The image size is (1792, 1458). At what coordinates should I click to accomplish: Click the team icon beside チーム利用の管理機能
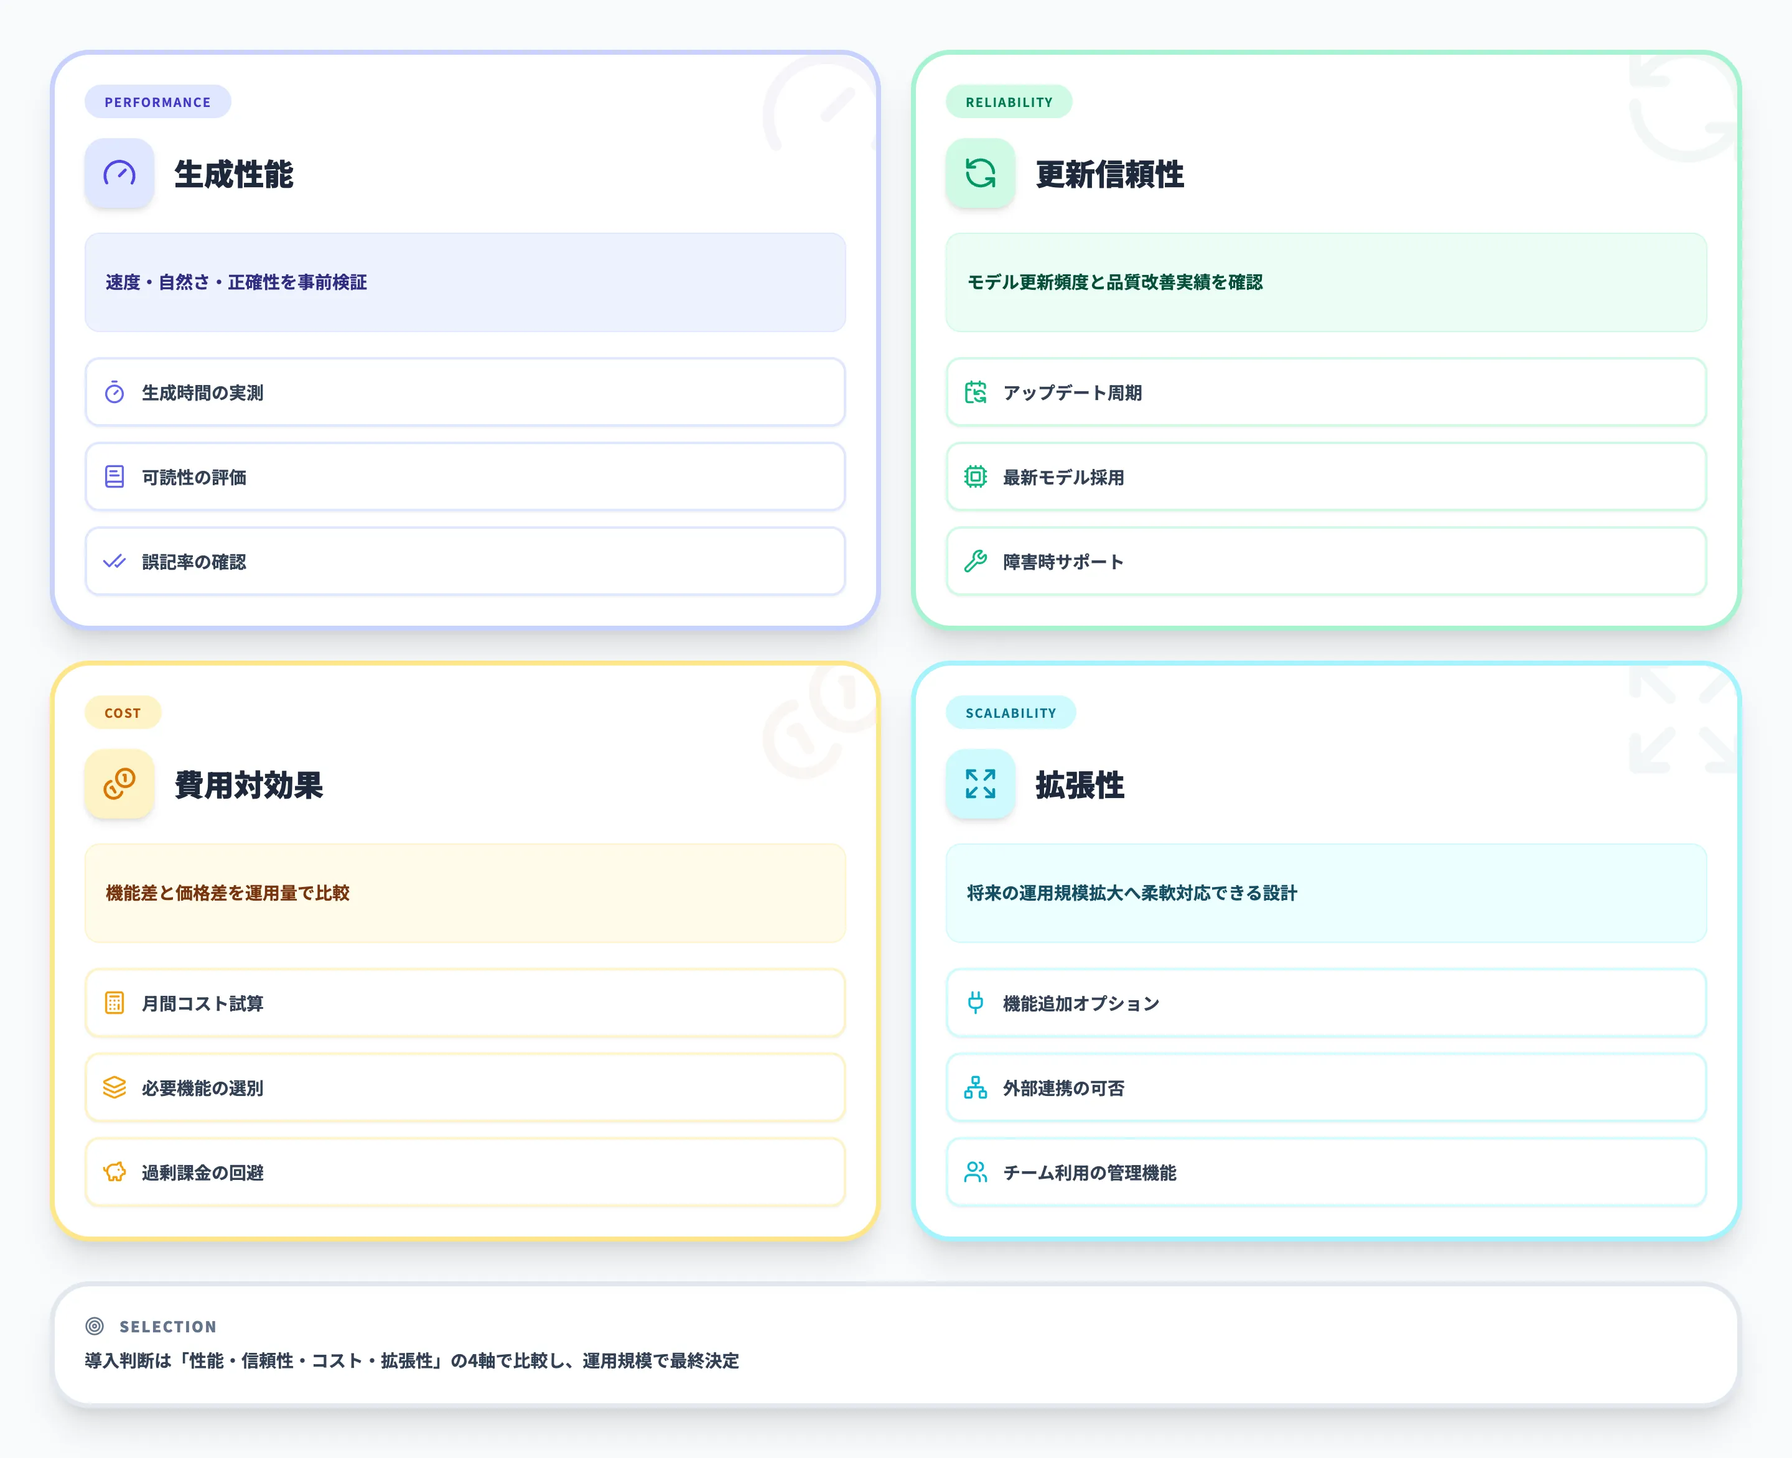(976, 1172)
